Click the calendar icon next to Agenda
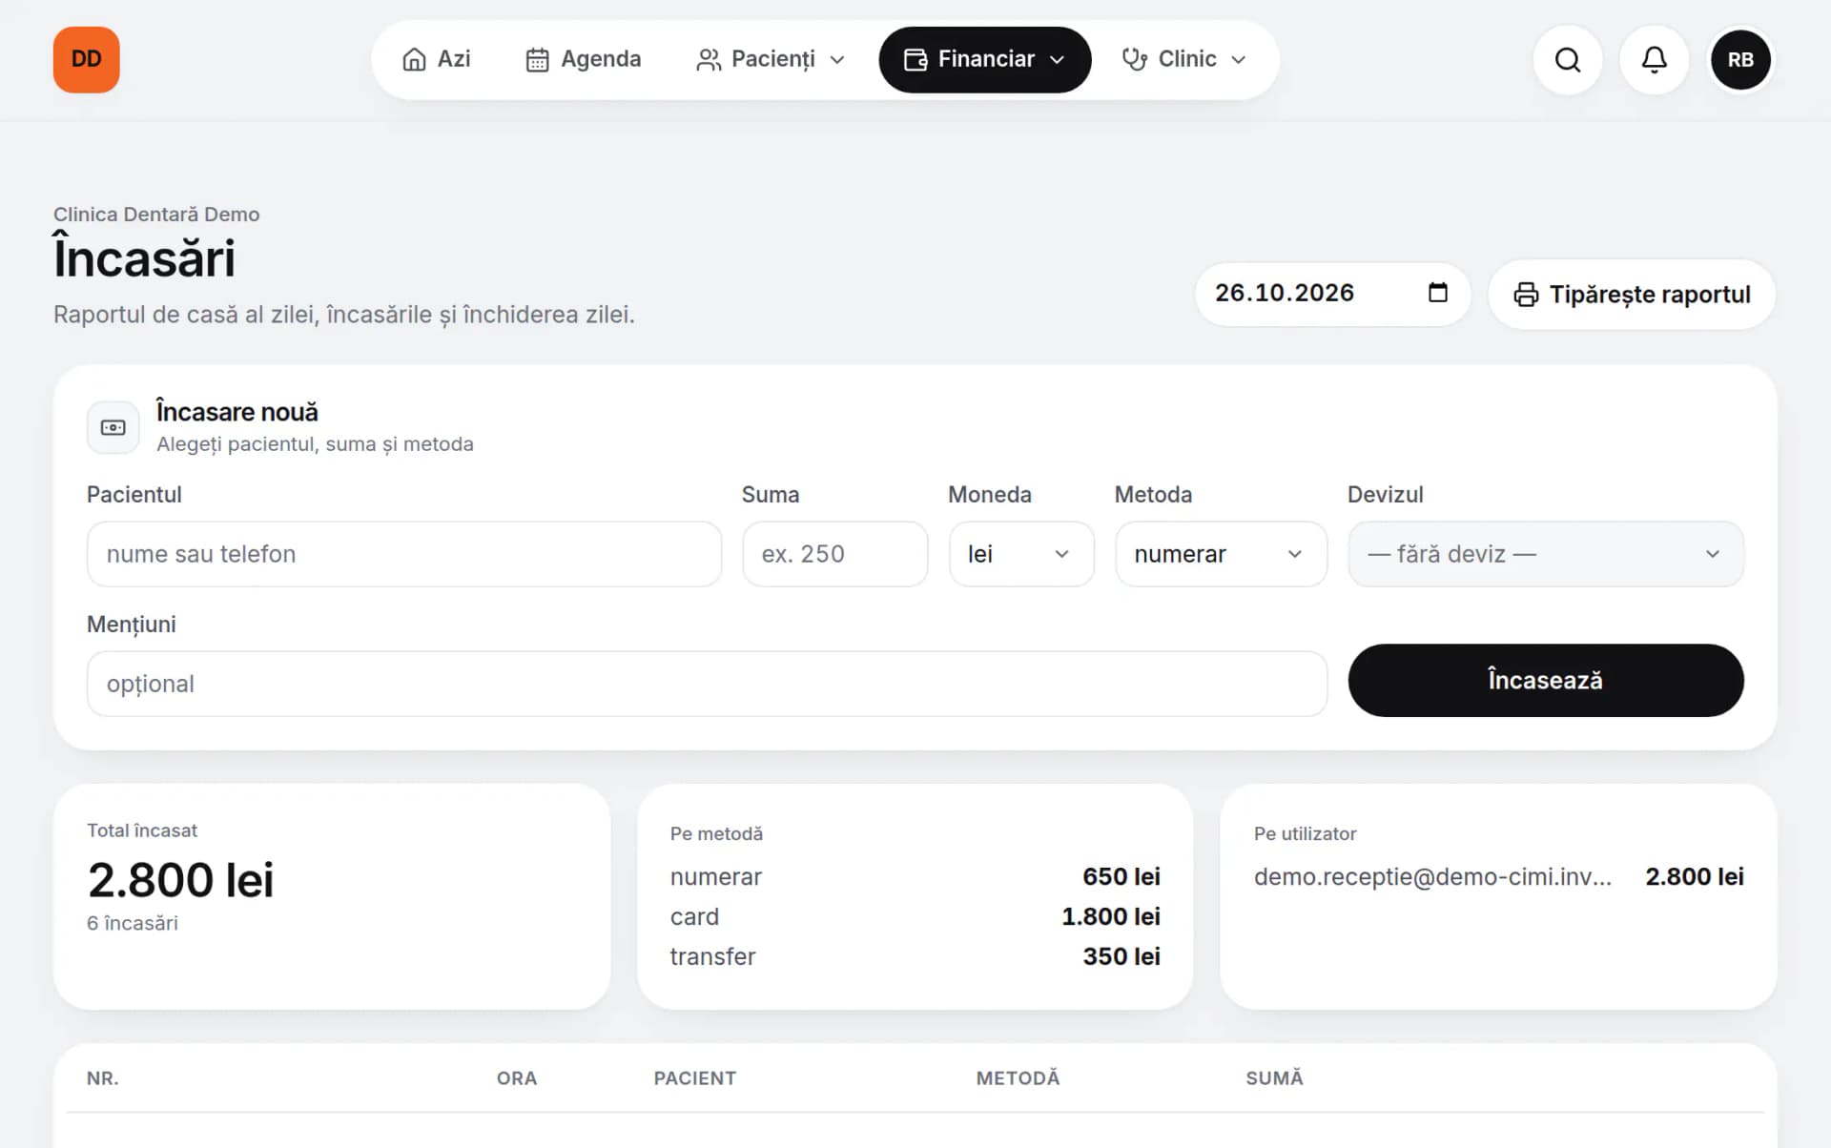The height and width of the screenshot is (1148, 1831). click(537, 59)
